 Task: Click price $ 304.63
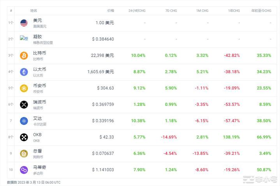pyautogui.click(x=106, y=88)
